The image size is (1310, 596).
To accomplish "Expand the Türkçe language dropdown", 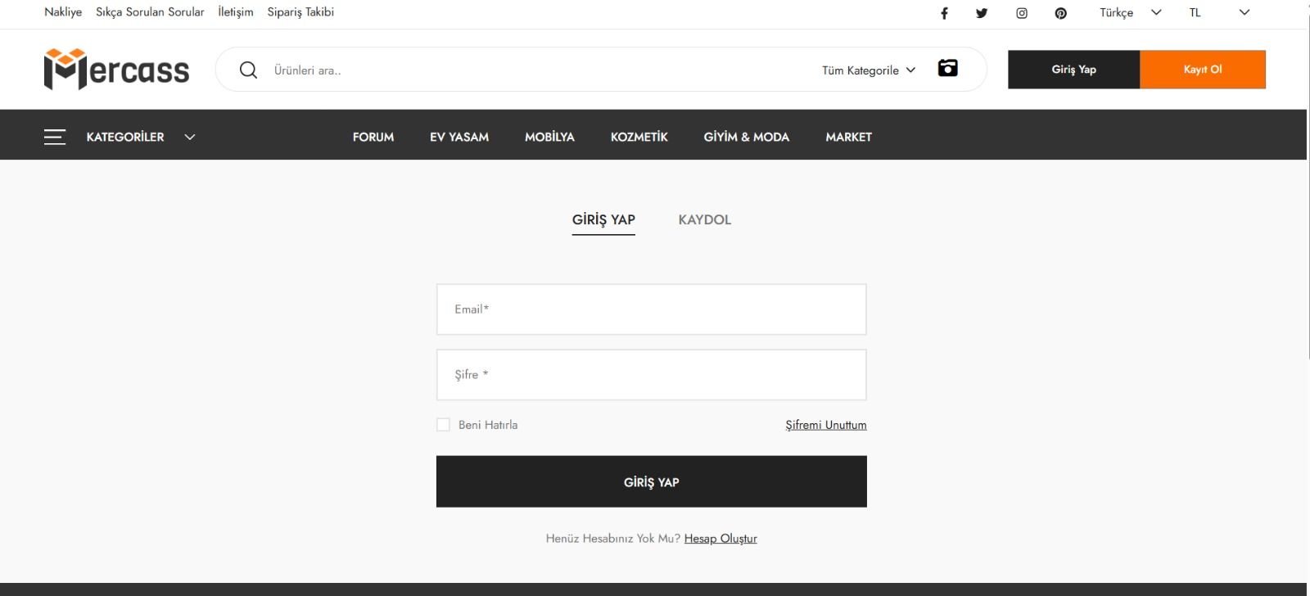I will [1130, 13].
